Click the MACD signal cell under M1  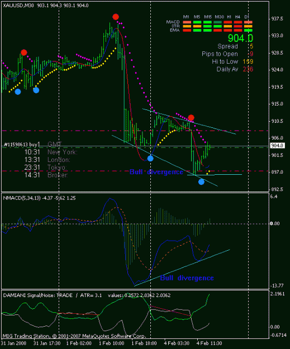(x=187, y=22)
